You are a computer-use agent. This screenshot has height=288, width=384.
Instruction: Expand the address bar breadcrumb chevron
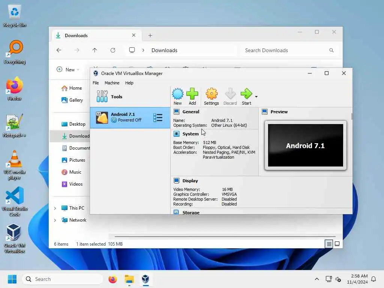point(143,50)
